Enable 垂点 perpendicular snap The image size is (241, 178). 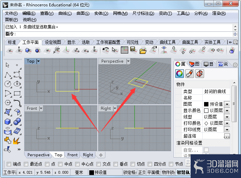tap(115, 164)
